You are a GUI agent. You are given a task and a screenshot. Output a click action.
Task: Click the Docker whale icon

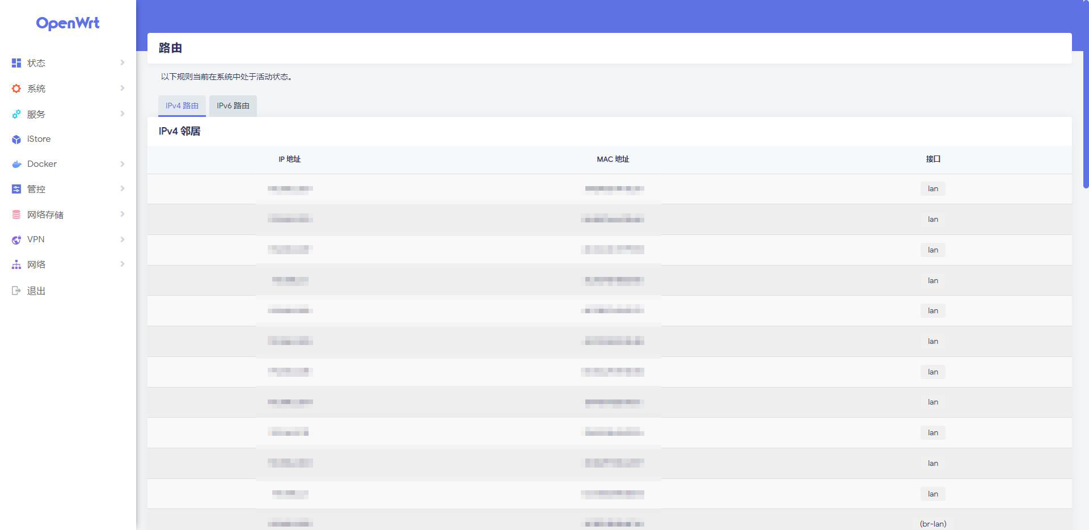(16, 164)
